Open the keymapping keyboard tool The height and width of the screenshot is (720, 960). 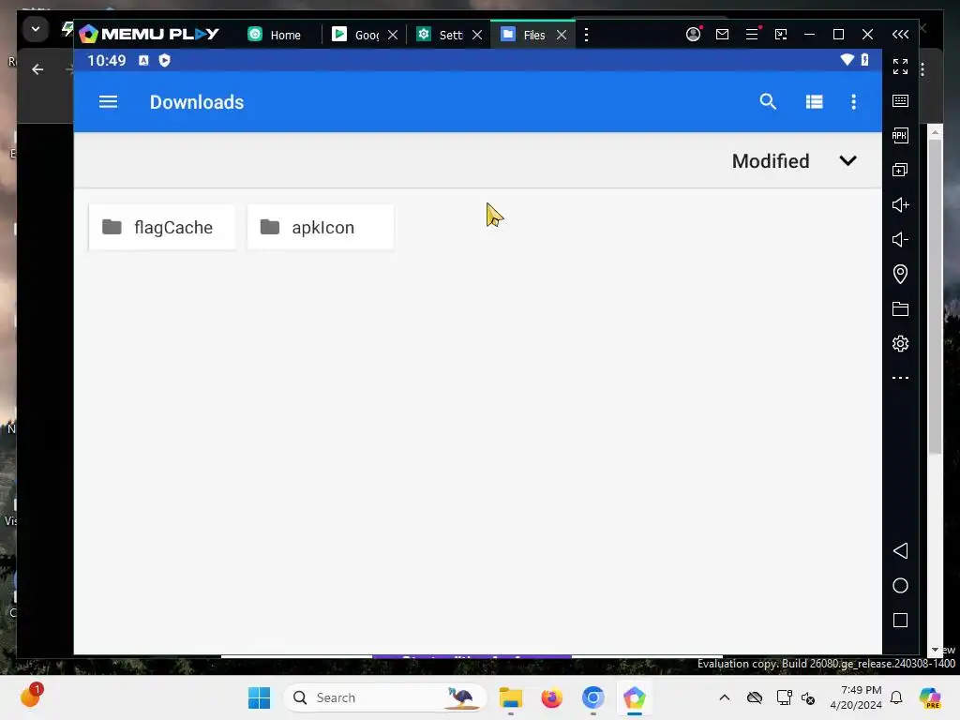[x=900, y=100]
